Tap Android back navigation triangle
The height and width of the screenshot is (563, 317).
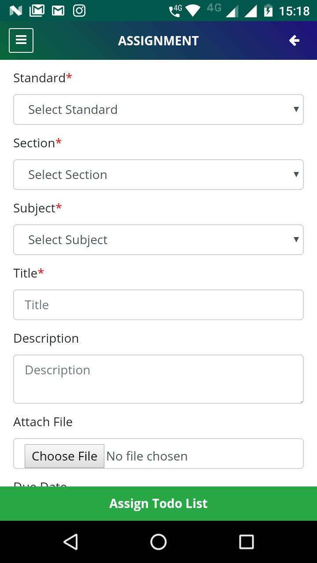point(71,542)
